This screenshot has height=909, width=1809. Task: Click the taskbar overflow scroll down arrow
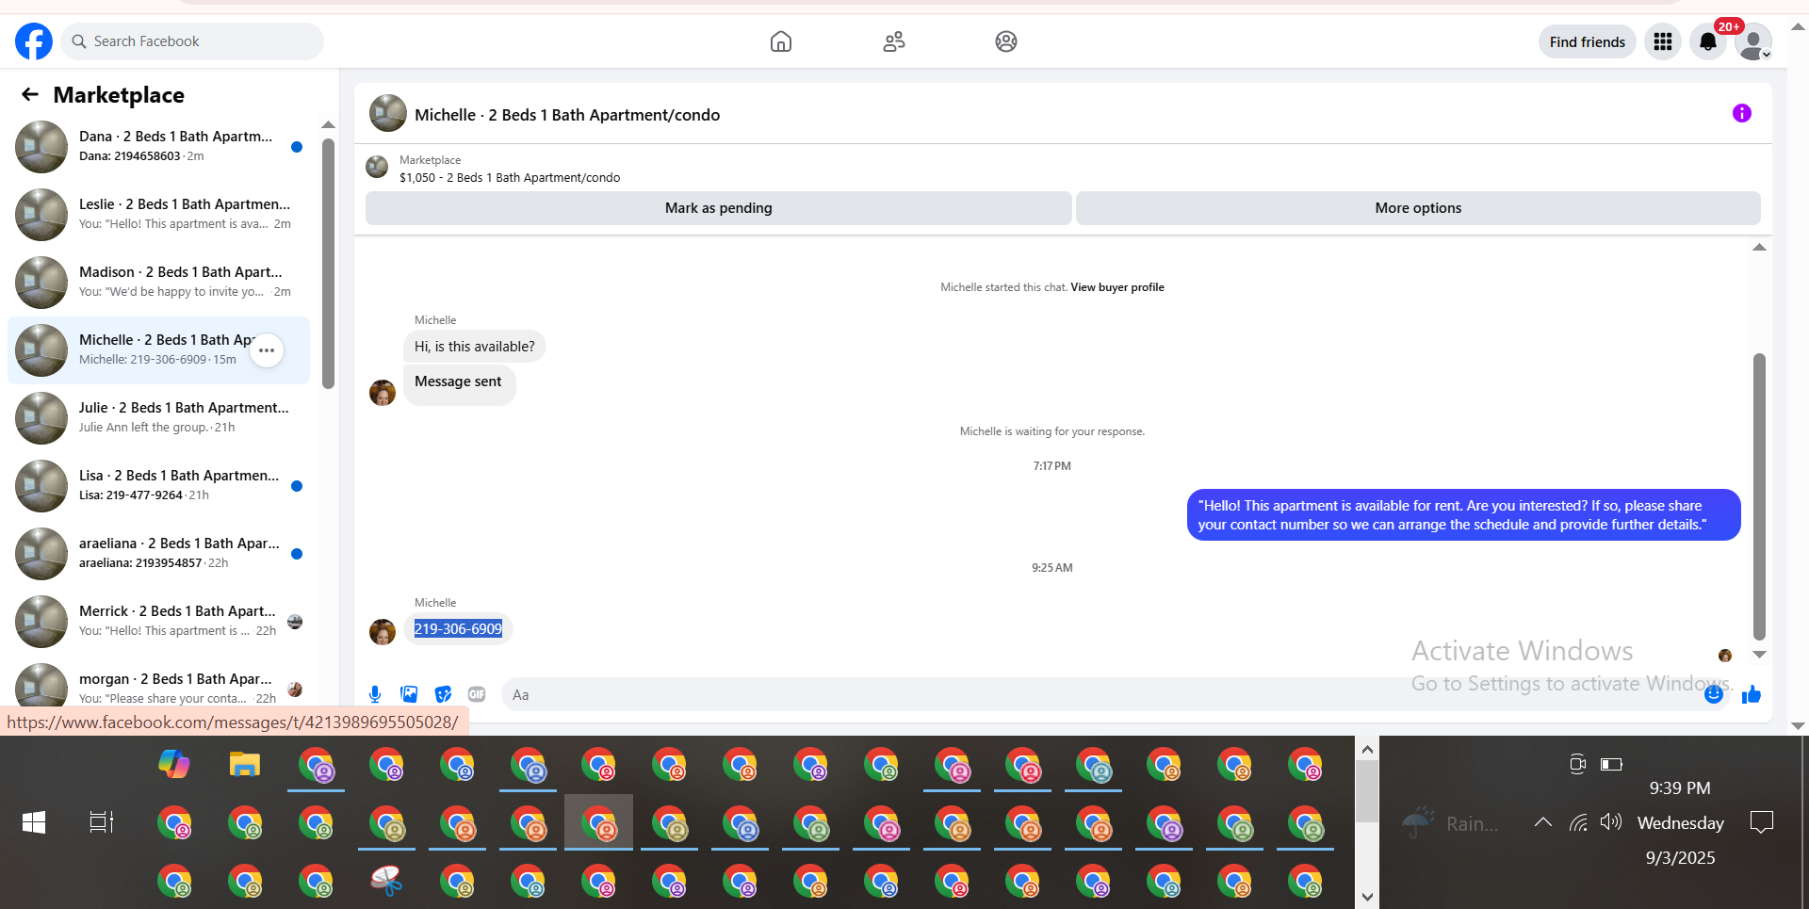tap(1367, 897)
